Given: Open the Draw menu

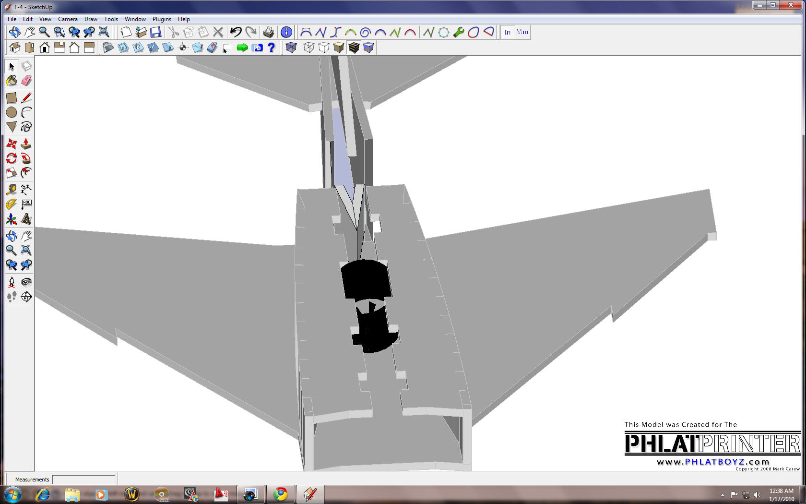Looking at the screenshot, I should [x=91, y=19].
